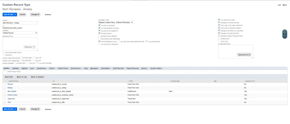
Task: Open the info help icon in floating widget
Action: [x=285, y=32]
